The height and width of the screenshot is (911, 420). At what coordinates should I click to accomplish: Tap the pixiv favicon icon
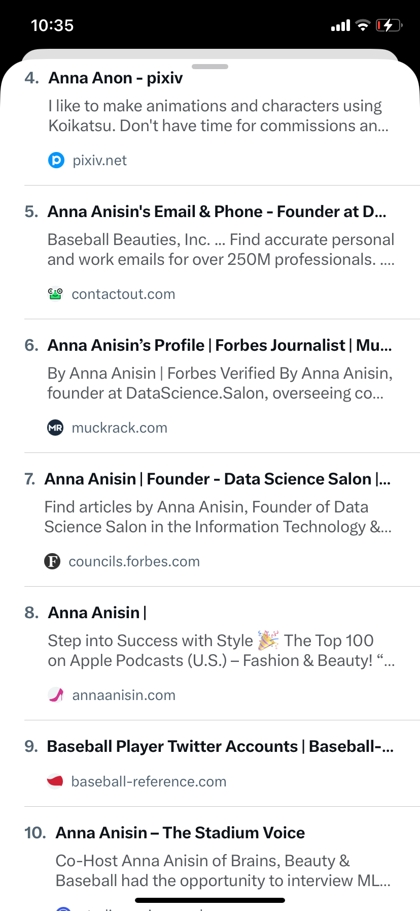(56, 161)
